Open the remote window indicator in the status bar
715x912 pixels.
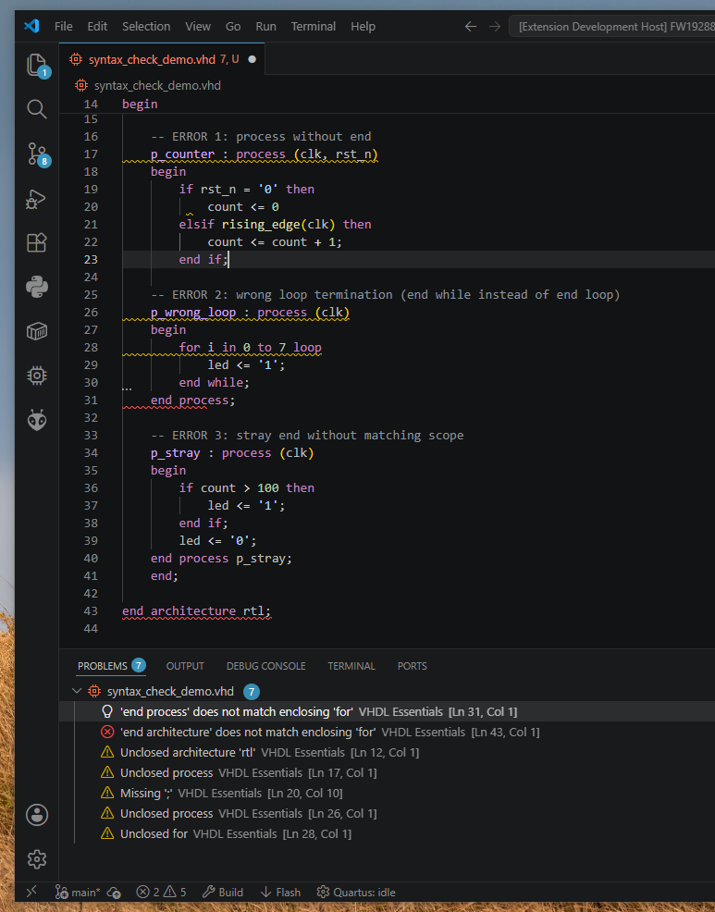(32, 892)
